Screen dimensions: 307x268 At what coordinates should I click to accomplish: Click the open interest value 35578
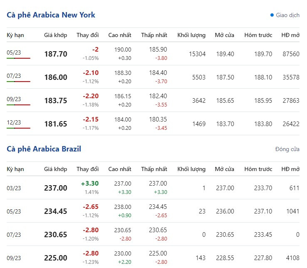tap(291, 77)
